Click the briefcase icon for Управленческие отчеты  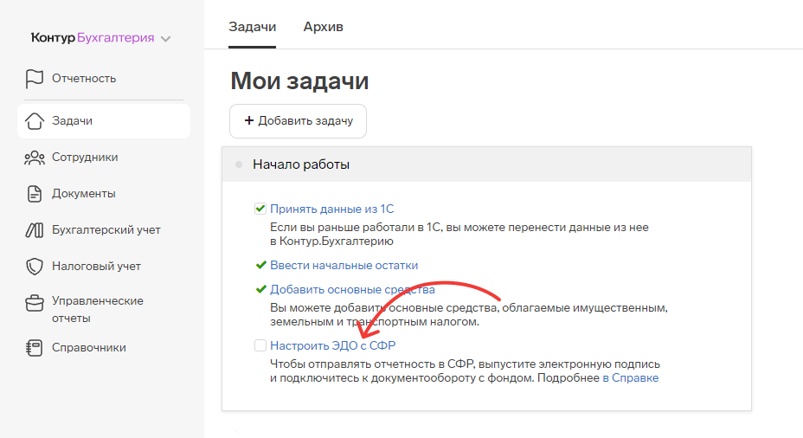coord(35,303)
